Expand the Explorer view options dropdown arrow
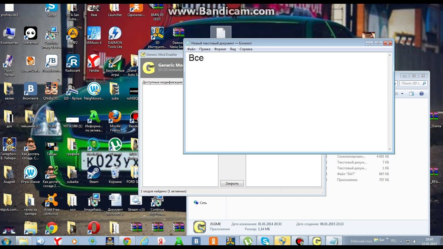The image size is (443, 249). [x=402, y=93]
